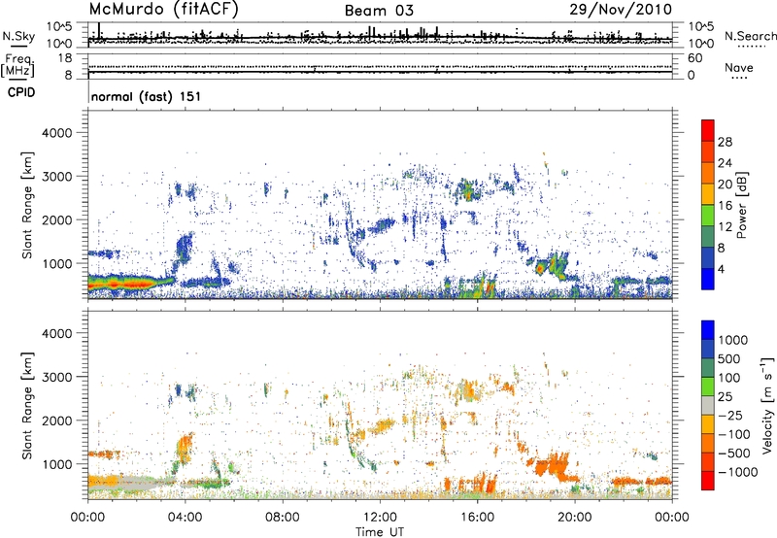This screenshot has width=777, height=538.
Task: Click 'normal (fast) 151' text
Action: coord(146,96)
